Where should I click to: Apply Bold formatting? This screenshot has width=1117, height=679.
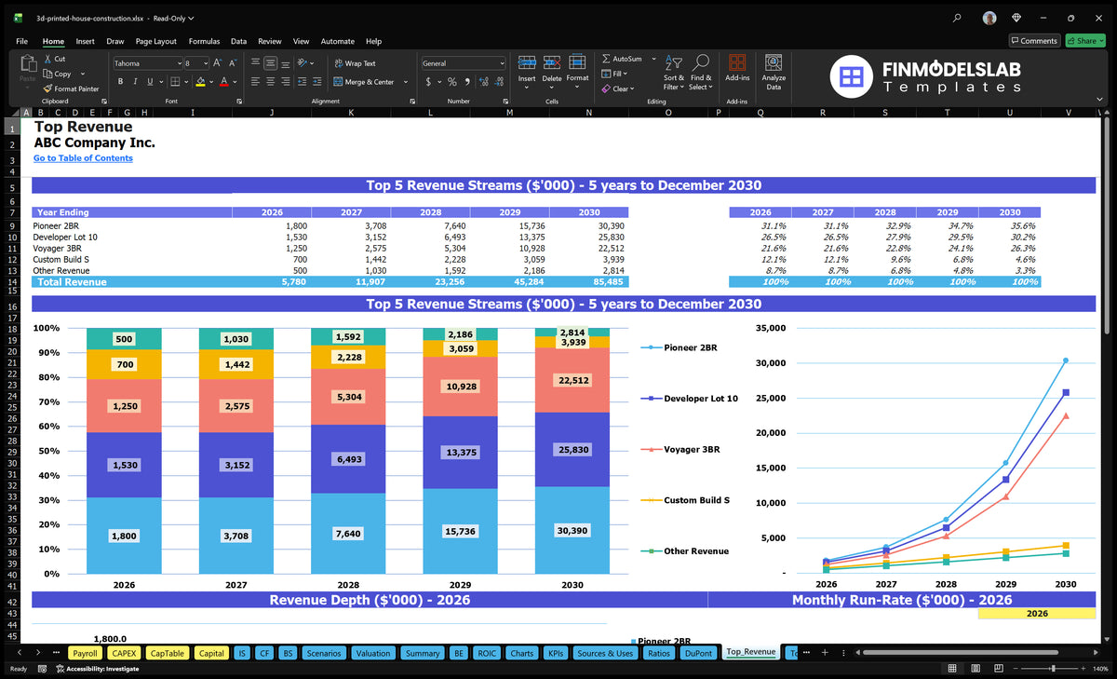120,81
